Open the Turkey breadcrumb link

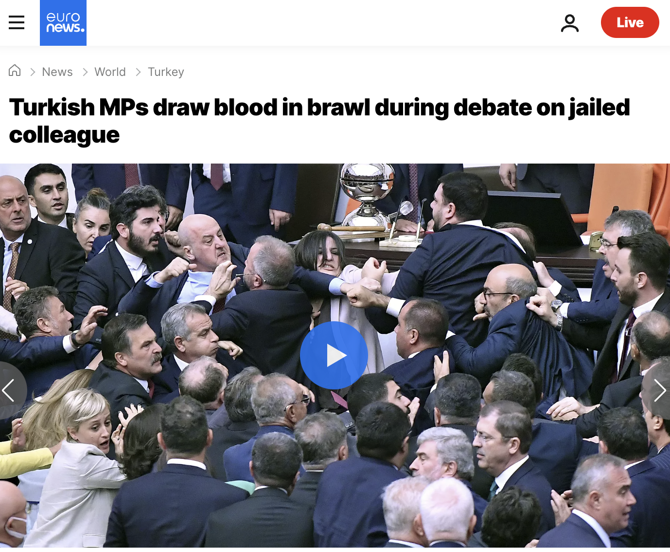166,72
